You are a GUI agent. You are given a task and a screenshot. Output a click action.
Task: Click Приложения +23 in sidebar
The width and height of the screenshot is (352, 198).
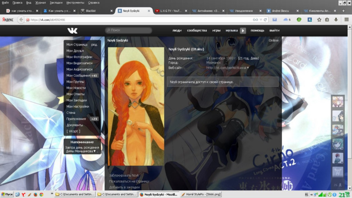click(82, 119)
